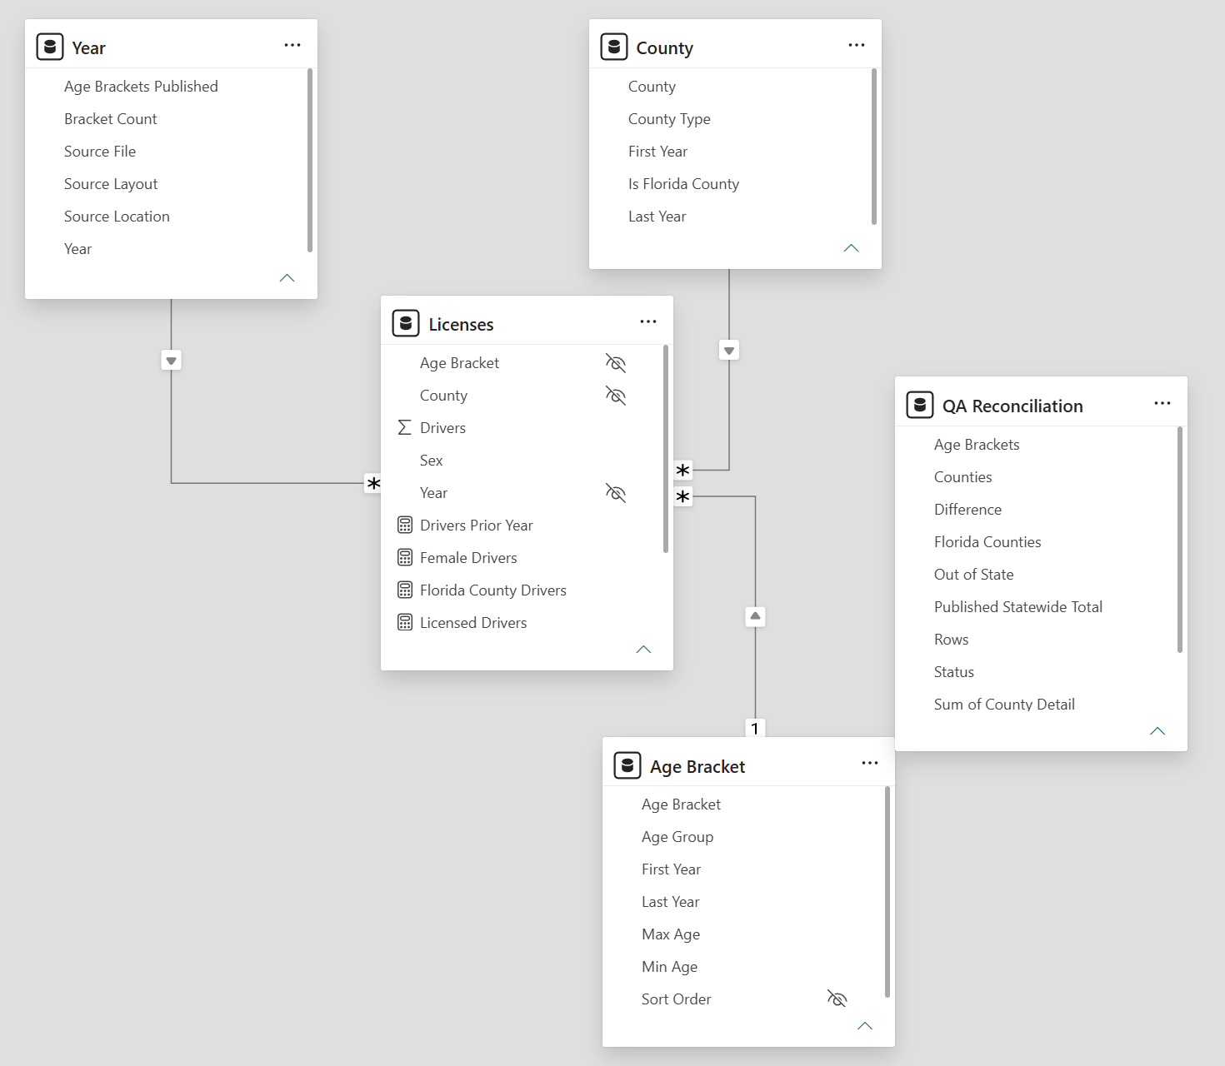Collapse the Year table card
This screenshot has height=1066, width=1225.
[x=287, y=278]
